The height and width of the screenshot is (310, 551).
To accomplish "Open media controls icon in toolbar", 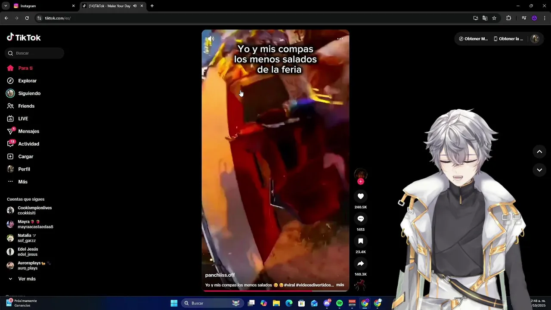I will pos(524,18).
